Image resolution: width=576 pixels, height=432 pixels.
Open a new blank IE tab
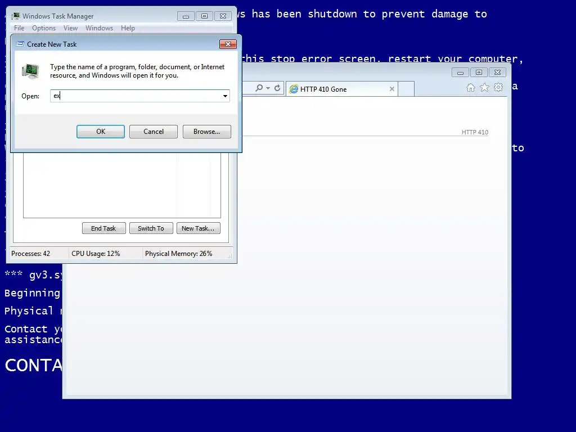(406, 89)
